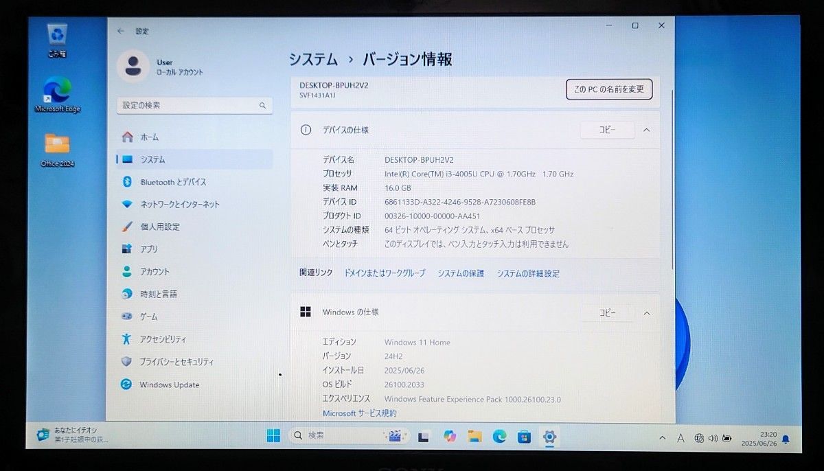
Task: Click システム in the breadcrumb header
Action: point(313,60)
